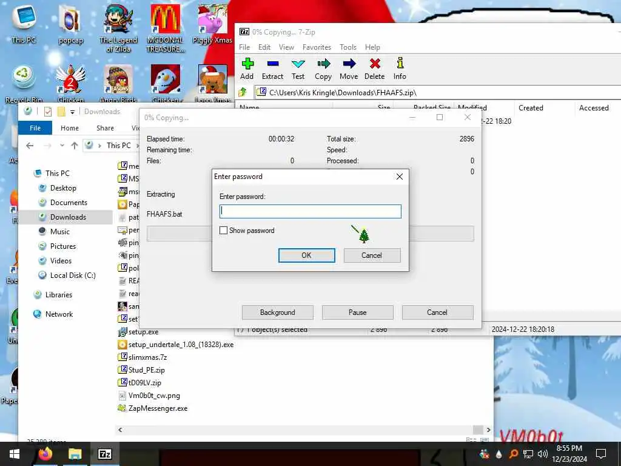Screen dimensions: 621x466
Task: Select Documents in the navigation pane
Action: pyautogui.click(x=69, y=203)
